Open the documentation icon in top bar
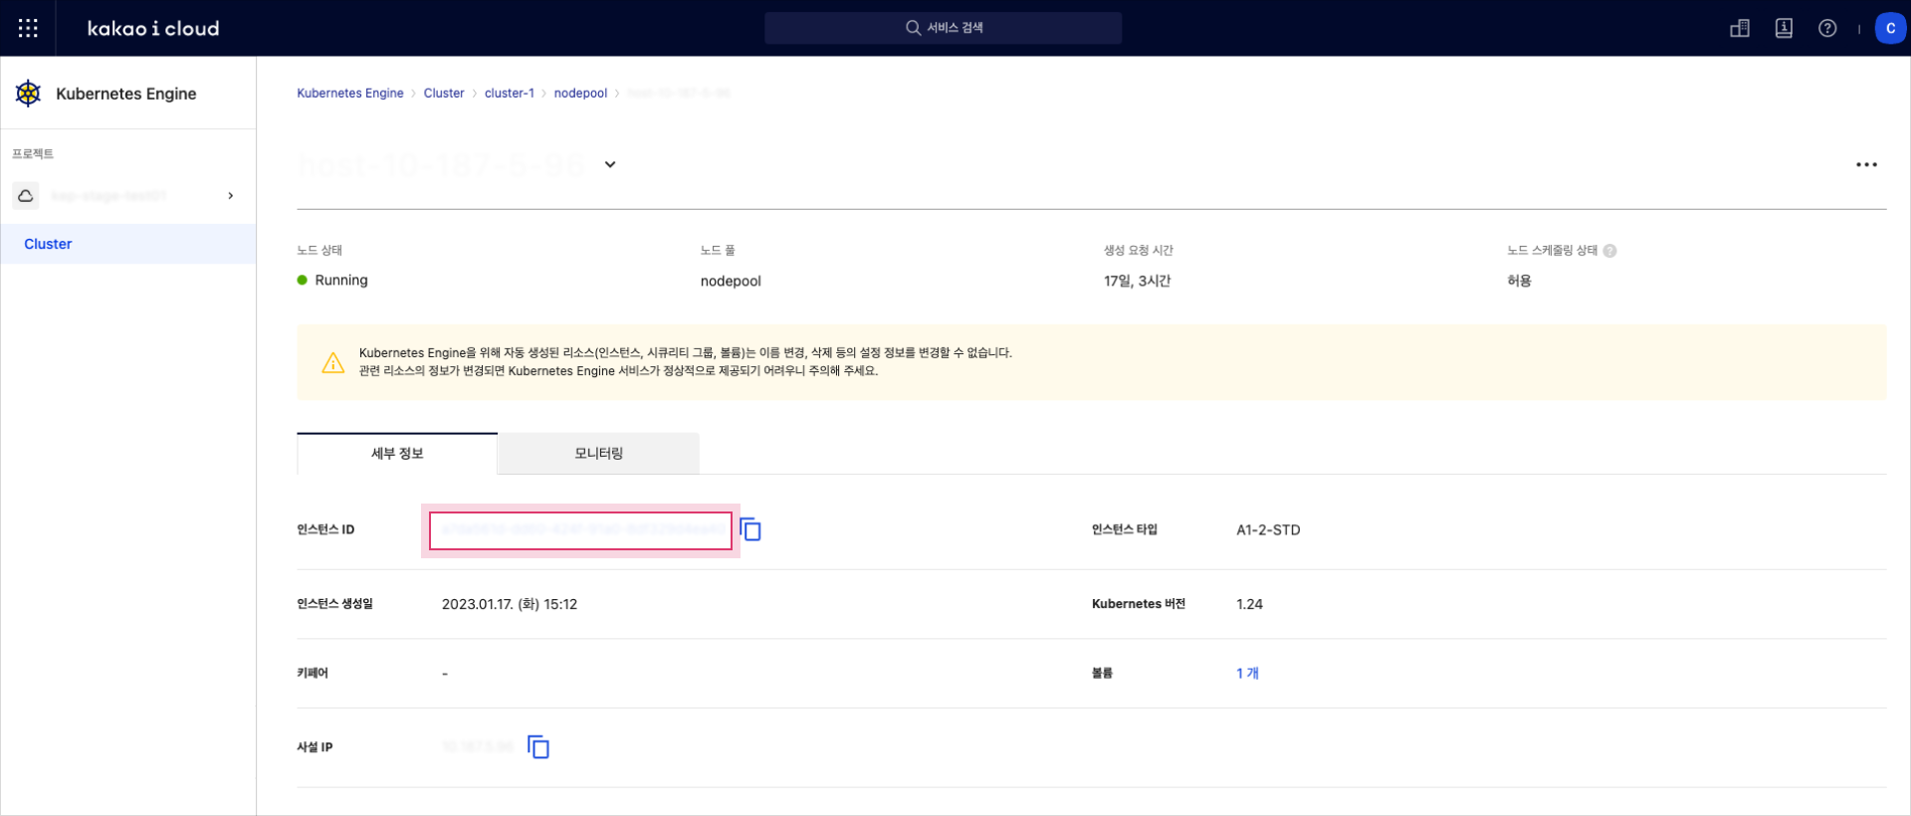The image size is (1911, 816). point(1784,28)
